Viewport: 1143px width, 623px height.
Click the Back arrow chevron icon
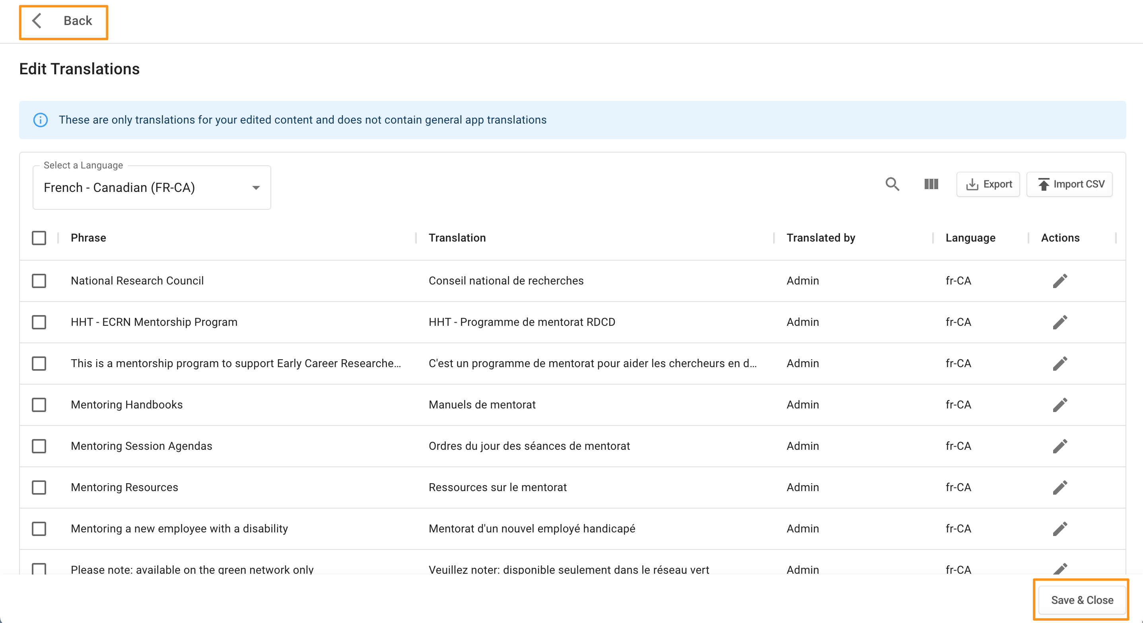tap(37, 21)
